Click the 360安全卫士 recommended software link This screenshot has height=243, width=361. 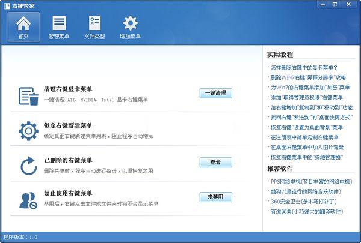click(302, 201)
